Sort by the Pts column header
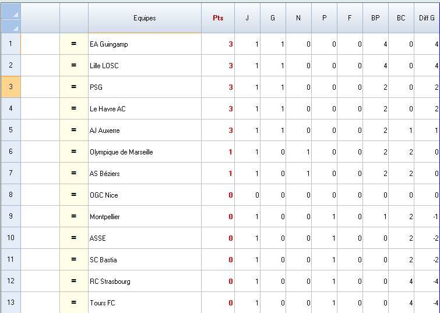The width and height of the screenshot is (440, 313). point(218,18)
